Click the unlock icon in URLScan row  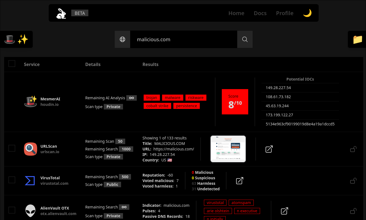click(x=353, y=149)
